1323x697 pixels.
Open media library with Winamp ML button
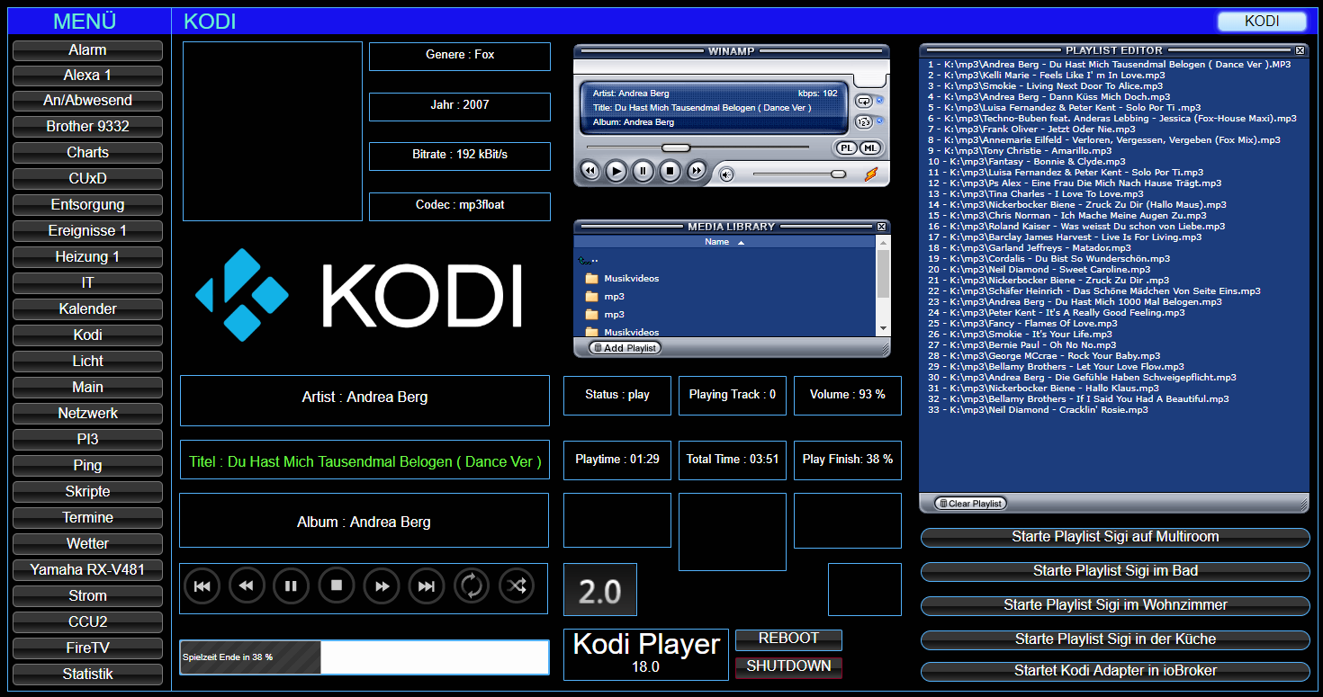coord(869,148)
